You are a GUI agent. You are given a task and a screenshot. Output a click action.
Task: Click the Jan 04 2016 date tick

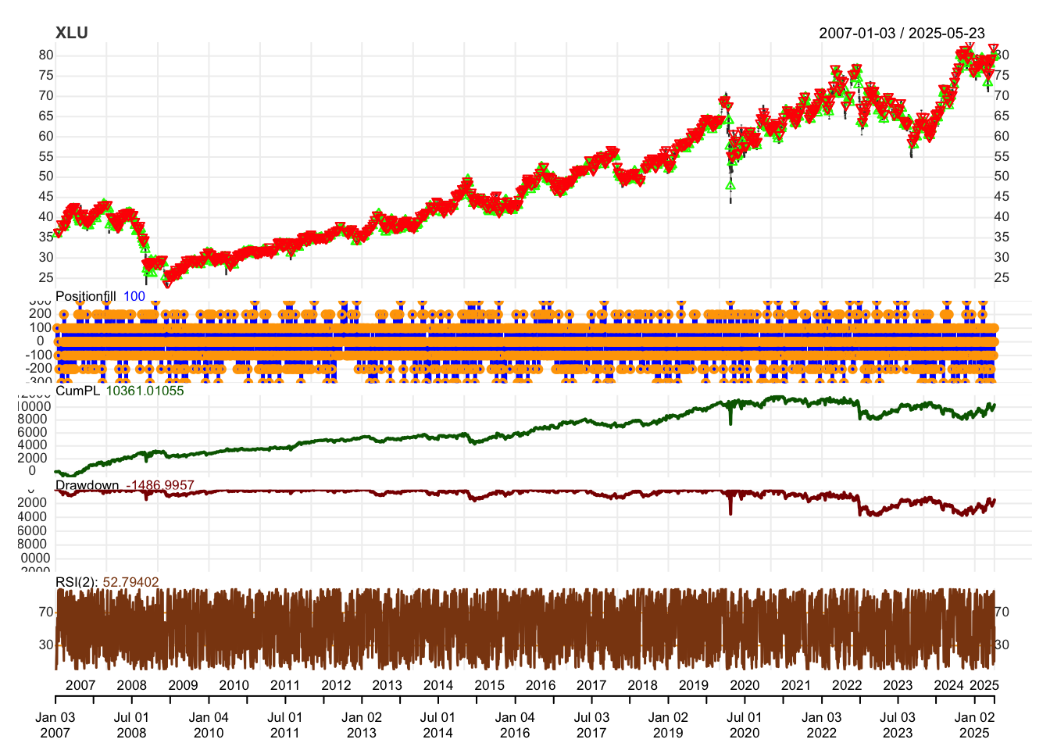[515, 725]
